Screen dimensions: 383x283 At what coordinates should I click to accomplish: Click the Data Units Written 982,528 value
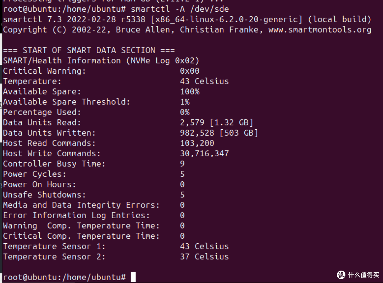coord(197,133)
